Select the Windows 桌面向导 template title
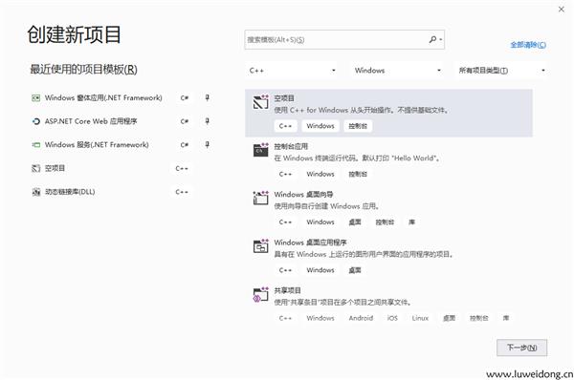Viewport: 574px width, 380px height. tap(303, 195)
